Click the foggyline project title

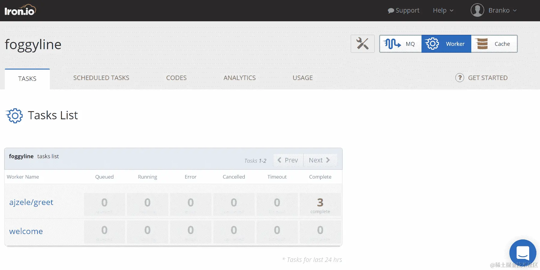click(x=33, y=45)
